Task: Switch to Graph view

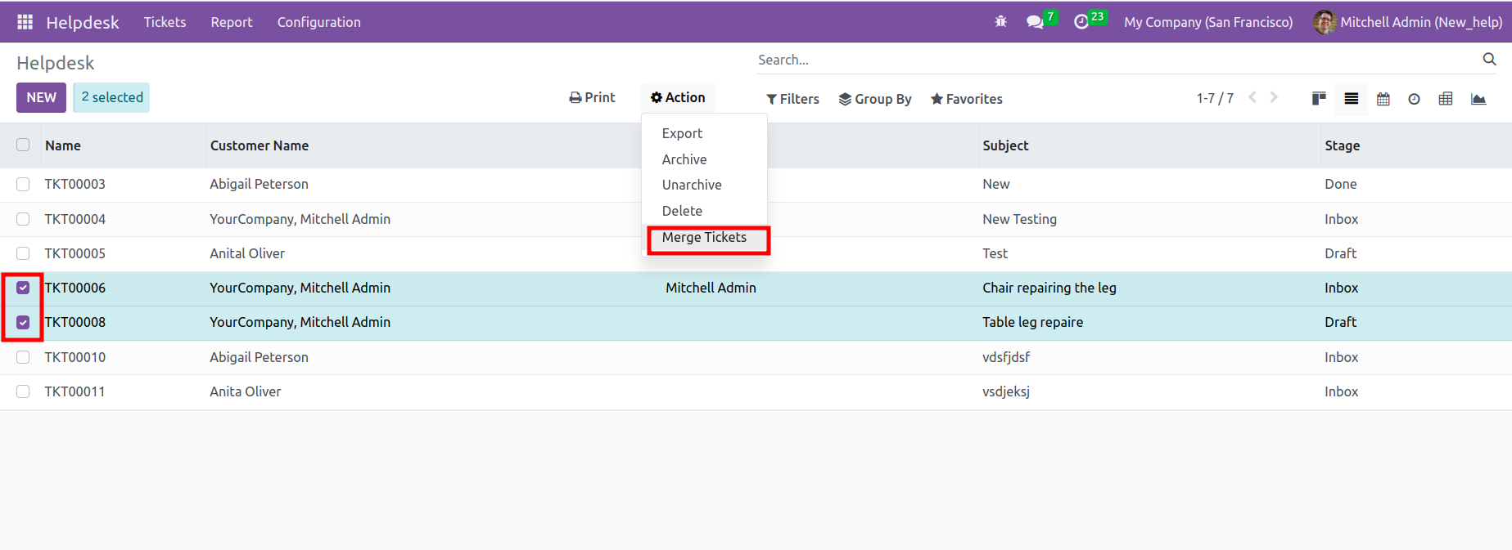Action: (1478, 99)
